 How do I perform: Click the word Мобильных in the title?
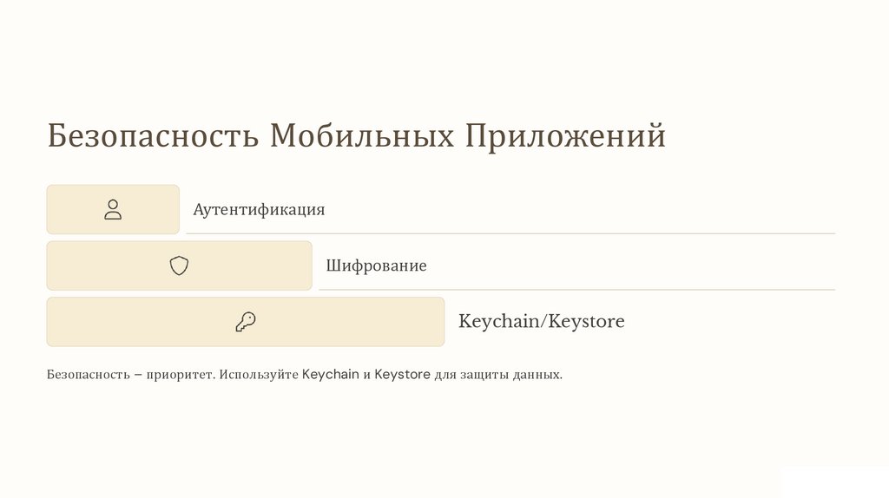[362, 136]
